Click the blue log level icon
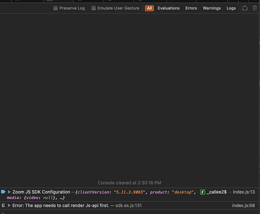The width and height of the screenshot is (260, 214). pyautogui.click(x=3, y=192)
